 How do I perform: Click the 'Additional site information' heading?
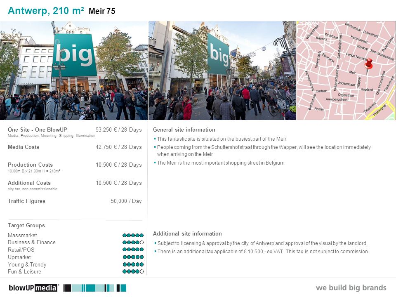click(x=187, y=233)
